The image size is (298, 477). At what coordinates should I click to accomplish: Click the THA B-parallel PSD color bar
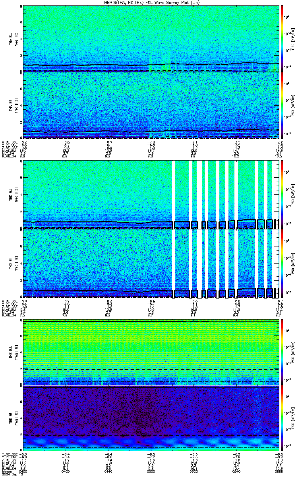(283, 105)
